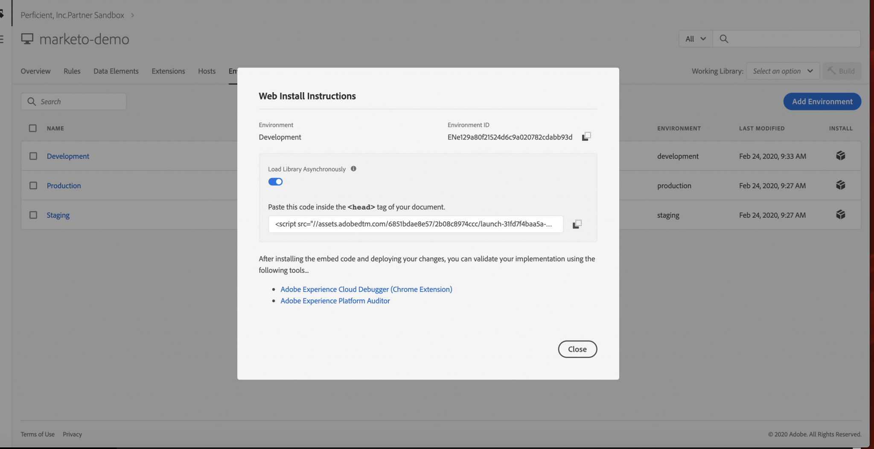Click the install package icon for Production
Image resolution: width=874 pixels, height=449 pixels.
tap(840, 185)
